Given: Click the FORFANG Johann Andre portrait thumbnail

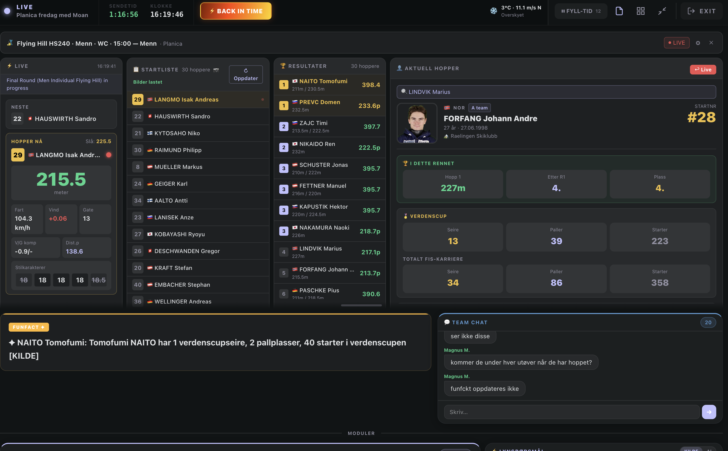Looking at the screenshot, I should click(417, 123).
